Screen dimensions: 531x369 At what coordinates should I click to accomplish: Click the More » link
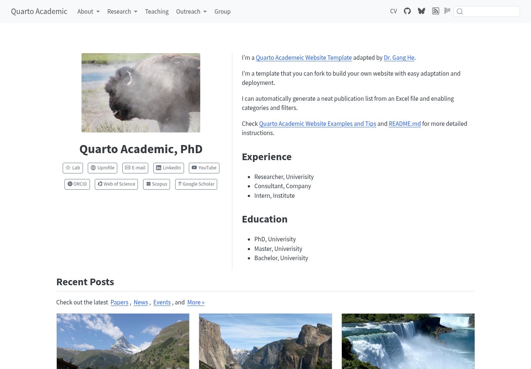(x=196, y=302)
